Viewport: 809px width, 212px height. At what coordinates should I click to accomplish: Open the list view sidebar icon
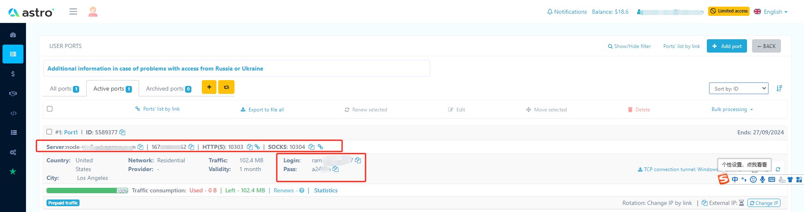[13, 132]
